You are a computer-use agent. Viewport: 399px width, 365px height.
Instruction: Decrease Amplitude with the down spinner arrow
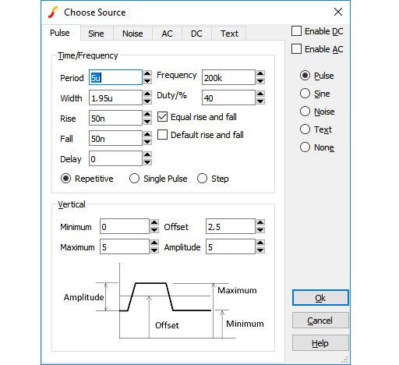point(260,250)
